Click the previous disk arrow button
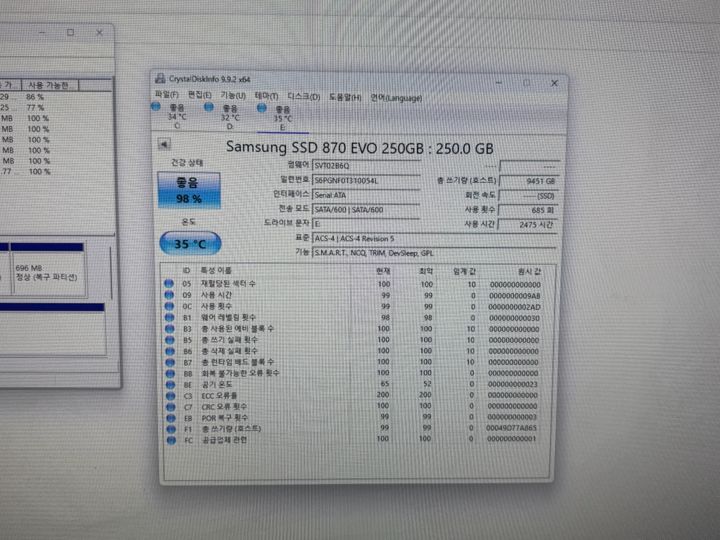 click(164, 144)
